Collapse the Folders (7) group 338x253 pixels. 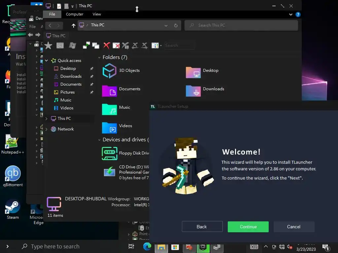[99, 57]
